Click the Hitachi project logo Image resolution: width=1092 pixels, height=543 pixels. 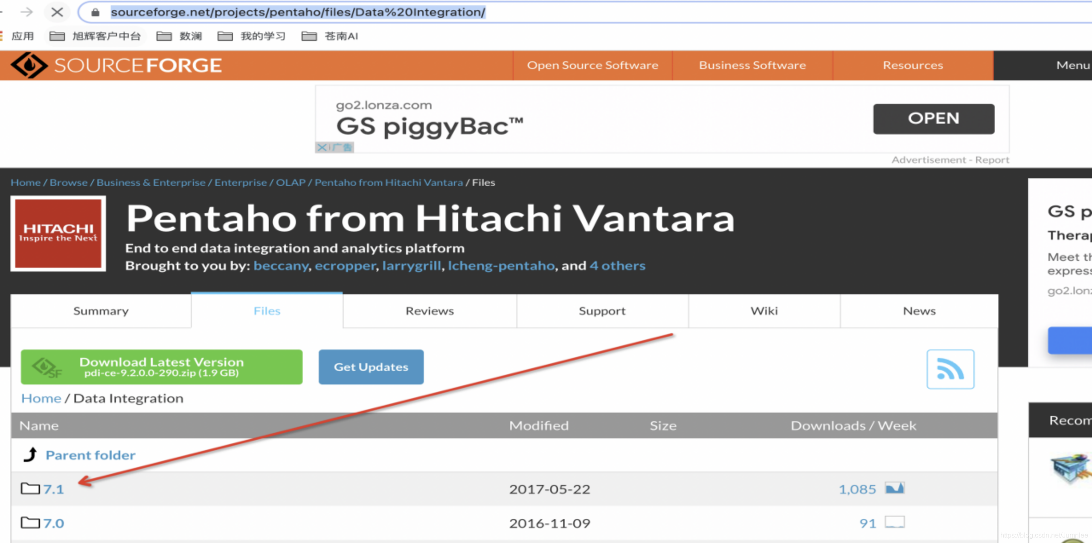coord(58,233)
